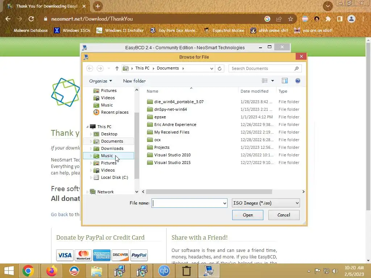The image size is (371, 278).
Task: Expand Downloads tree node
Action: pyautogui.click(x=91, y=149)
